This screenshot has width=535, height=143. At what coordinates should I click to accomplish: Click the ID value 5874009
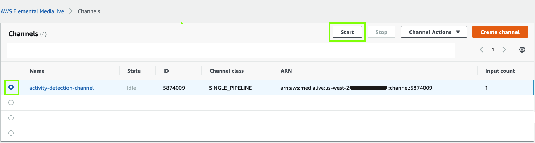point(174,88)
